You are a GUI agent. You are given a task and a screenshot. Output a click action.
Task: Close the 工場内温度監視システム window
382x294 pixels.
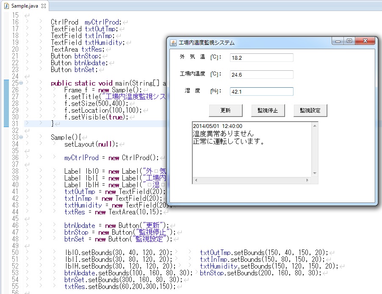365,41
